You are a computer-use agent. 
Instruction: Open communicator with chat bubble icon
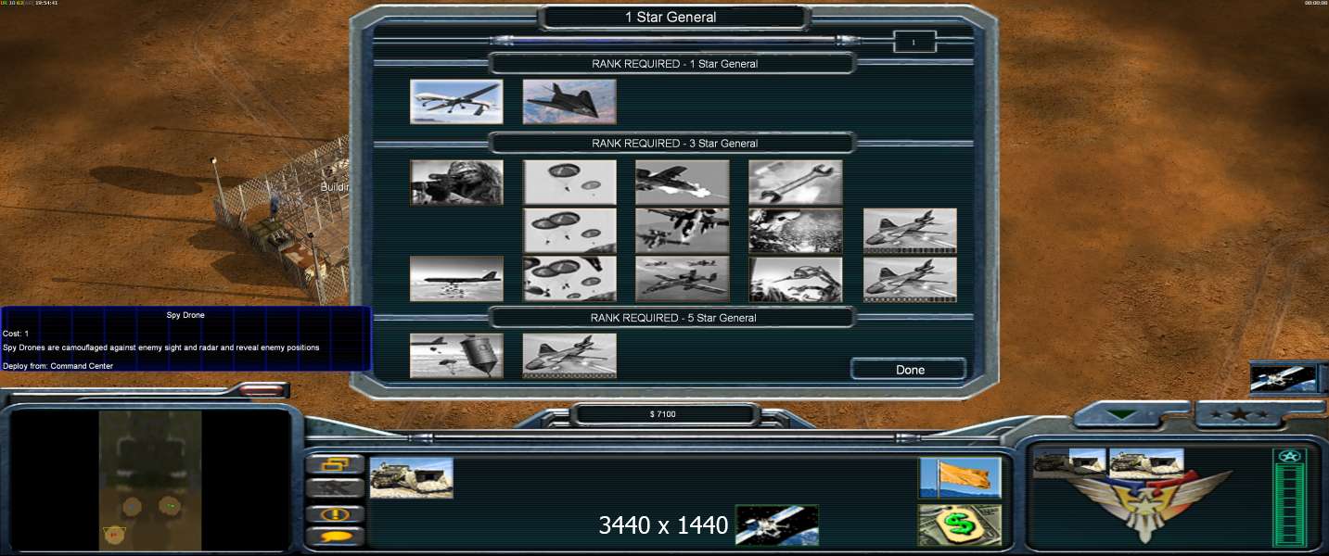pos(335,536)
